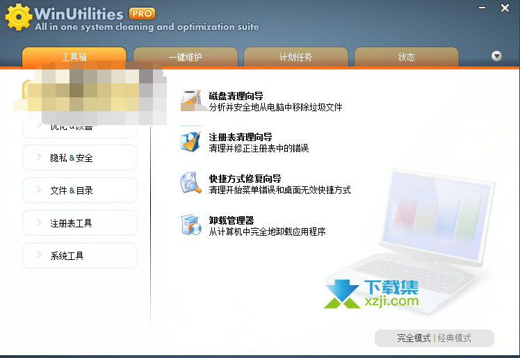Expand the 系统工具 category
The width and height of the screenshot is (520, 358).
pos(80,256)
